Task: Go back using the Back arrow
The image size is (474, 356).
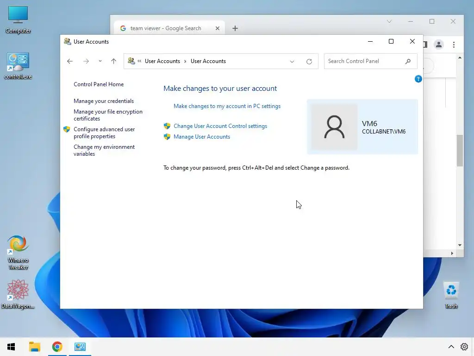Action: 70,61
